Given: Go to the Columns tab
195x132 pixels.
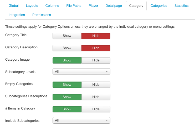Looking at the screenshot, I should (x=52, y=6).
